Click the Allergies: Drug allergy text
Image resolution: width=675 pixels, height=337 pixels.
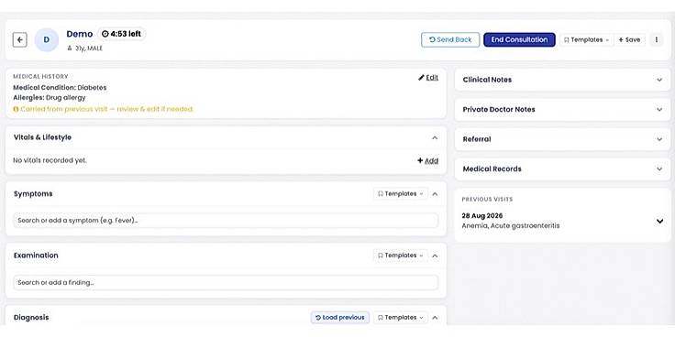[x=50, y=98]
